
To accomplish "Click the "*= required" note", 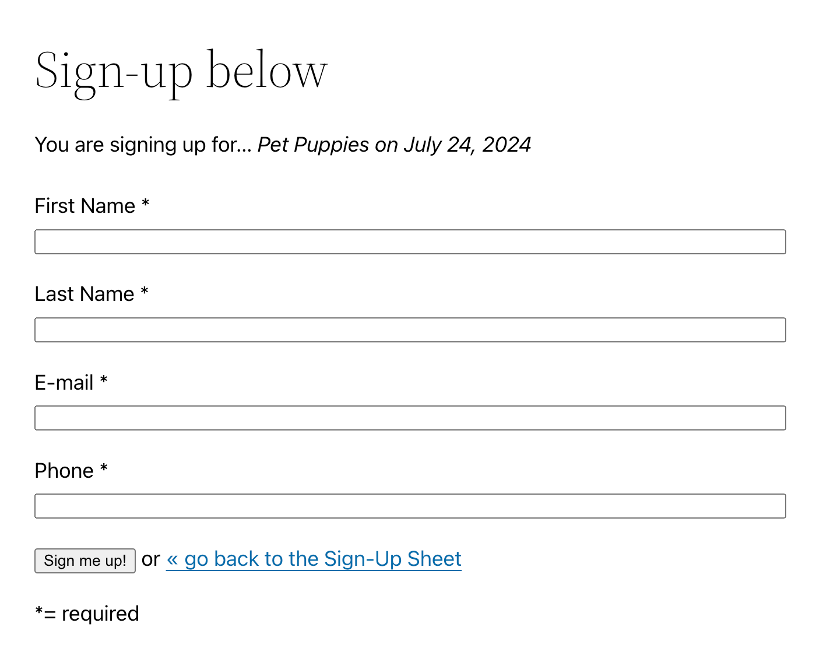I will (87, 614).
